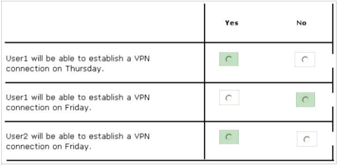Click the User1 Thursday statement text
Screen dimensions: 337x165
pyautogui.click(x=78, y=64)
